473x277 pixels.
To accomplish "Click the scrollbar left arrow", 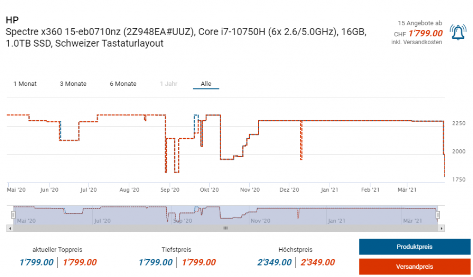I will [x=10, y=228].
